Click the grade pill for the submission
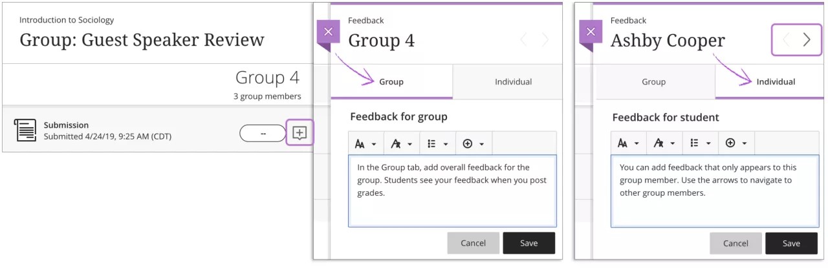 click(x=262, y=133)
